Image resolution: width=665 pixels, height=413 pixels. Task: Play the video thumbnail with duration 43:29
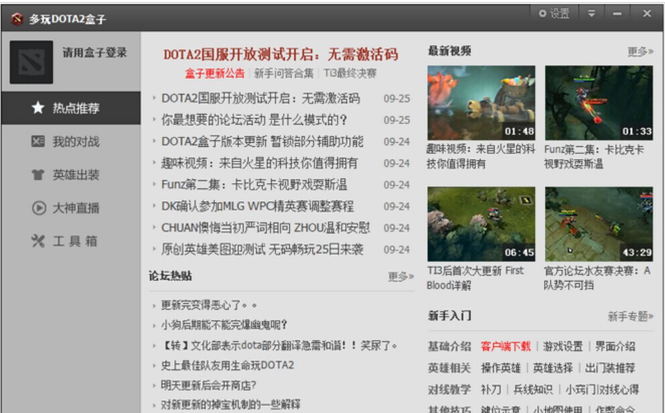point(599,224)
